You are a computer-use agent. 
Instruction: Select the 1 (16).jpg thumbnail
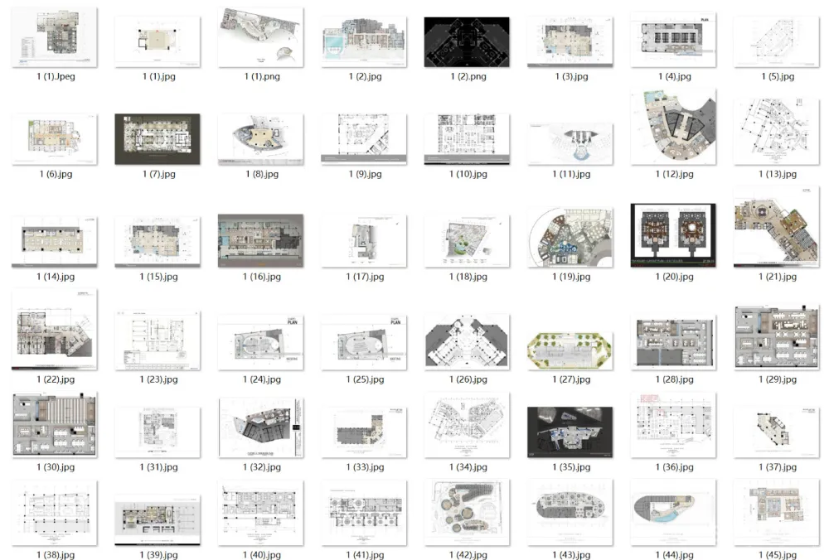pyautogui.click(x=260, y=240)
